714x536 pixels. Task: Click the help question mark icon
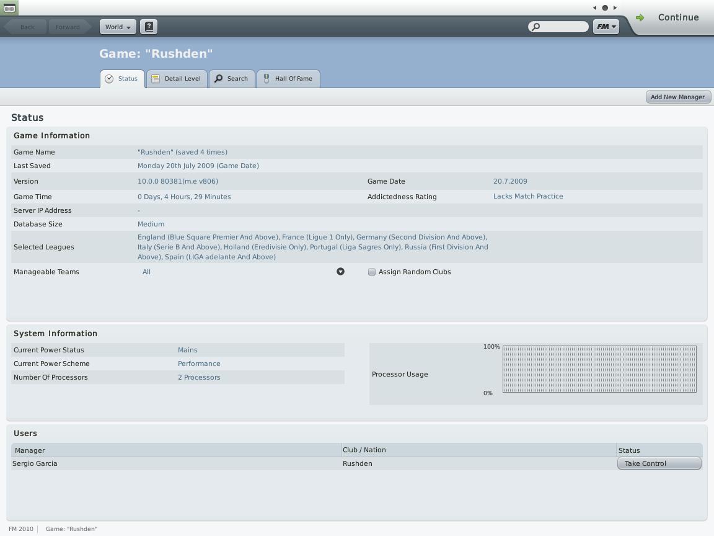[149, 27]
